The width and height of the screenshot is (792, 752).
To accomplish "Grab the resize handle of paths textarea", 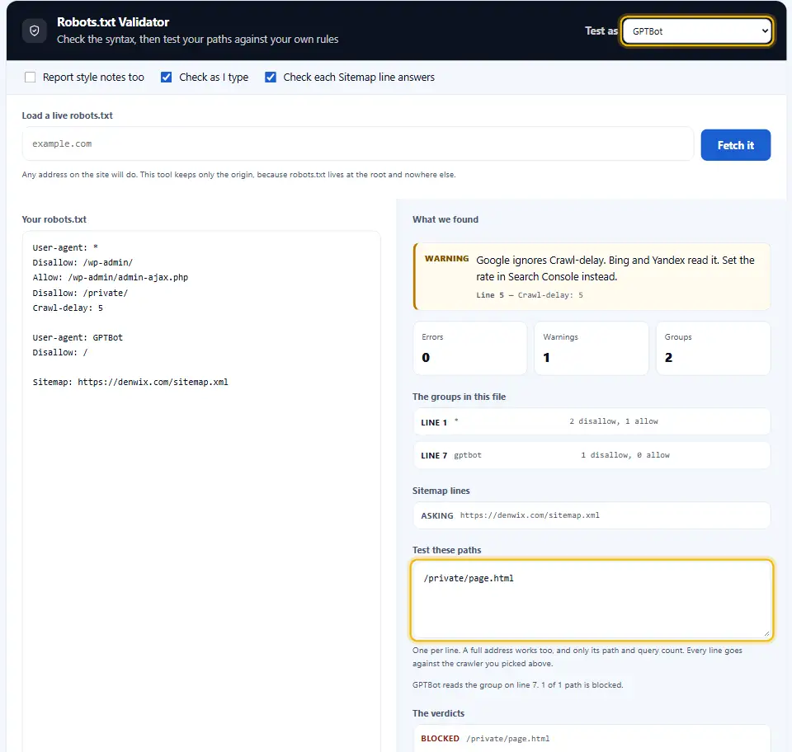I will tap(766, 633).
